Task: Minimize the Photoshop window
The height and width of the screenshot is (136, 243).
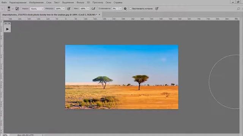Action: click(x=233, y=2)
